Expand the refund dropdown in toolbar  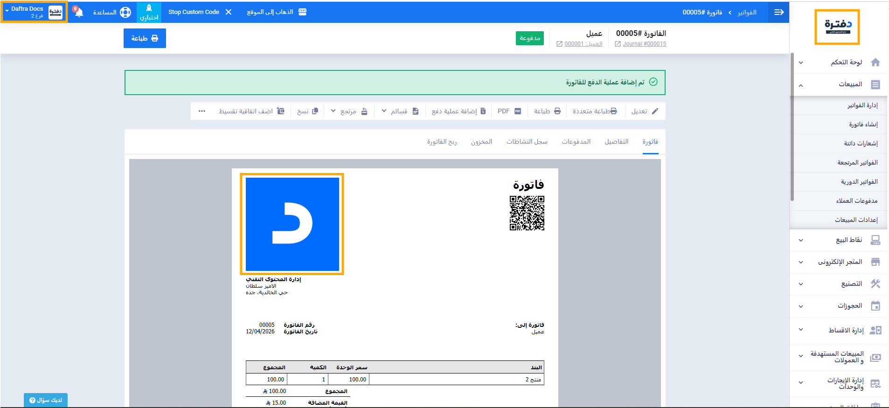333,111
